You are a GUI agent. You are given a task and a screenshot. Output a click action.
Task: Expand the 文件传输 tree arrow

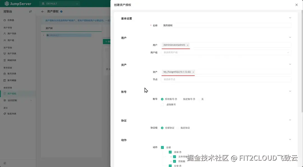[x=171, y=157]
